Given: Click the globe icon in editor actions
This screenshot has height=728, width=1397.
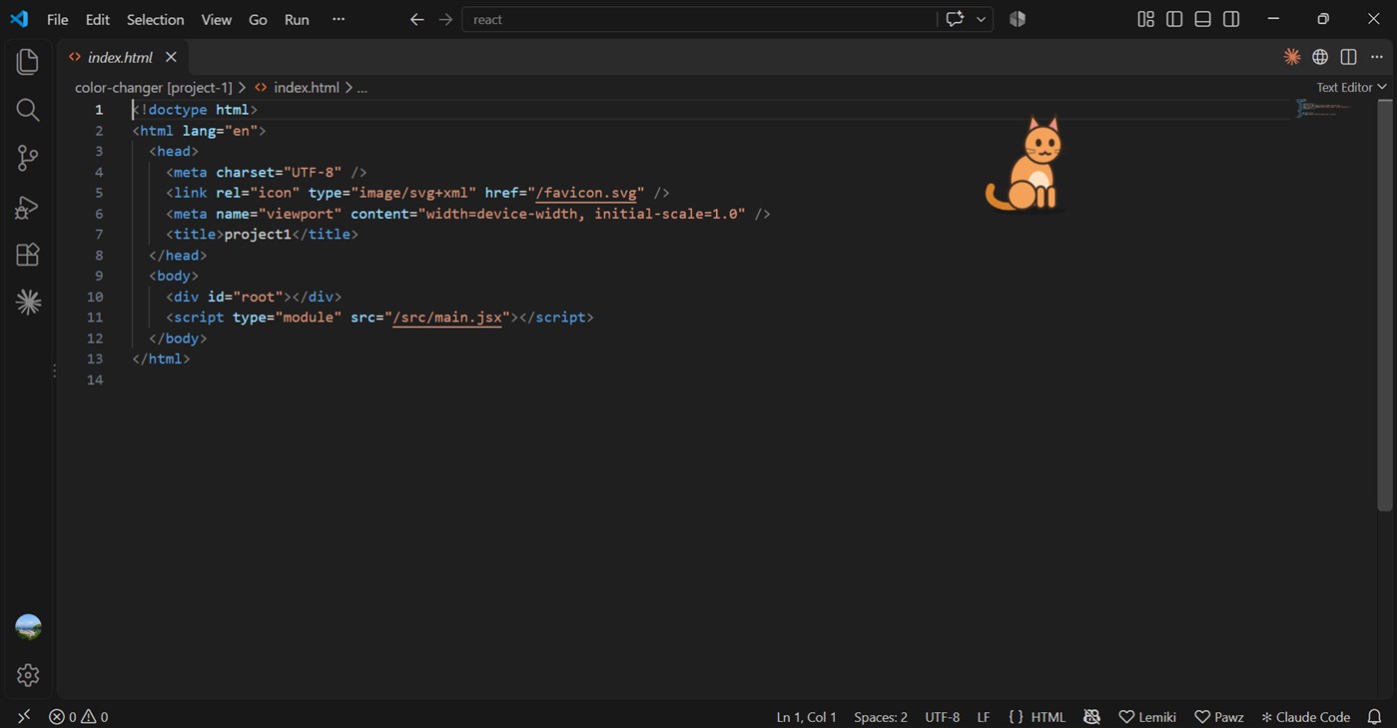Looking at the screenshot, I should [1320, 57].
